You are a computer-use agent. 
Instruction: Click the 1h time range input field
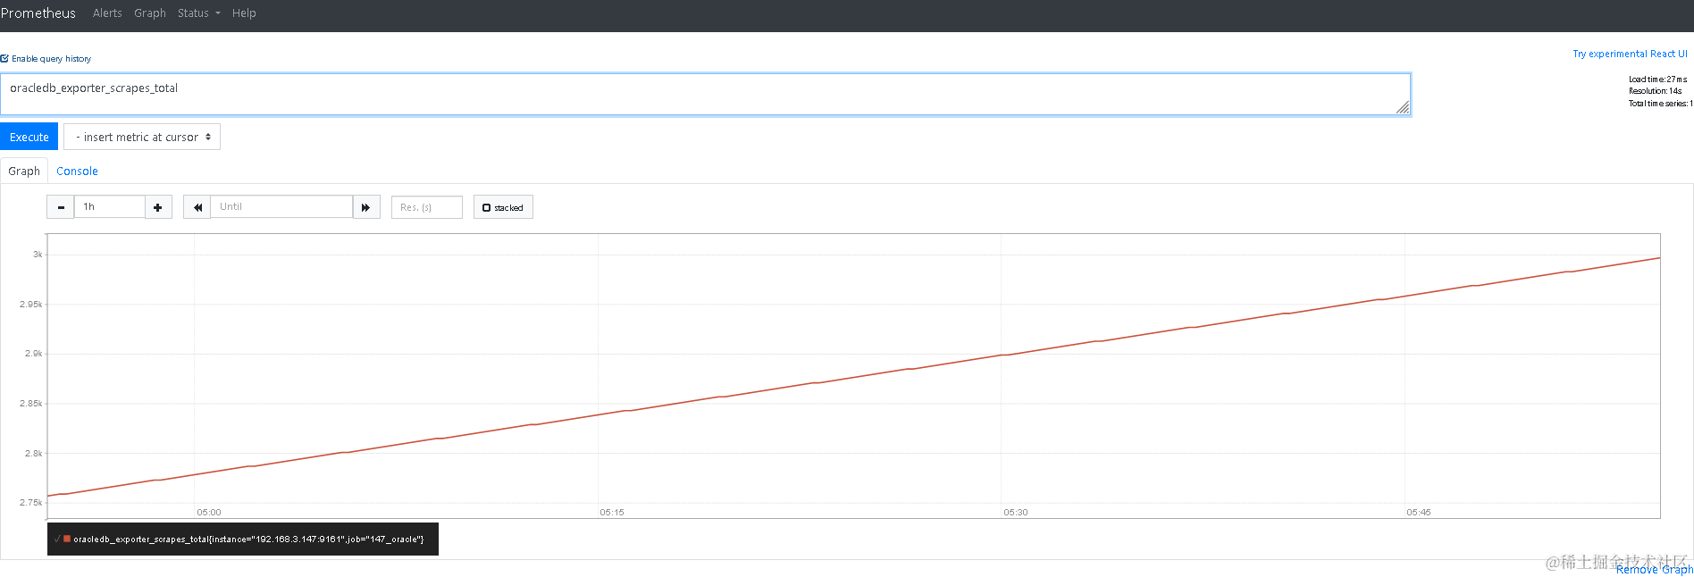pos(109,207)
